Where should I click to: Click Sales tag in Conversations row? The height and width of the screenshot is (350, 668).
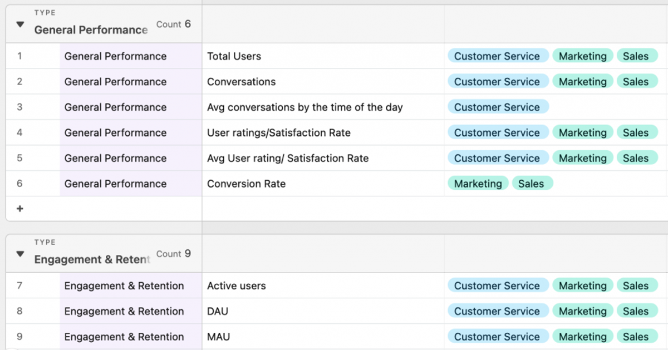tap(637, 82)
